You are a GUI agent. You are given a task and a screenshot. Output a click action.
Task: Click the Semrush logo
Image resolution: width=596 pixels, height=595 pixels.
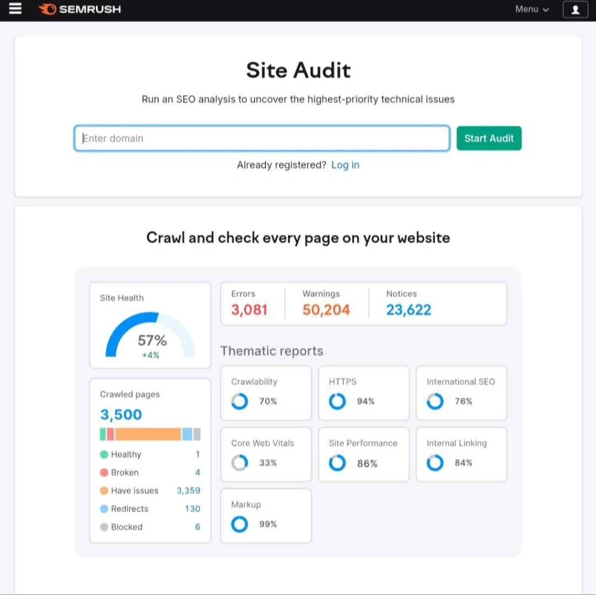tap(80, 9)
